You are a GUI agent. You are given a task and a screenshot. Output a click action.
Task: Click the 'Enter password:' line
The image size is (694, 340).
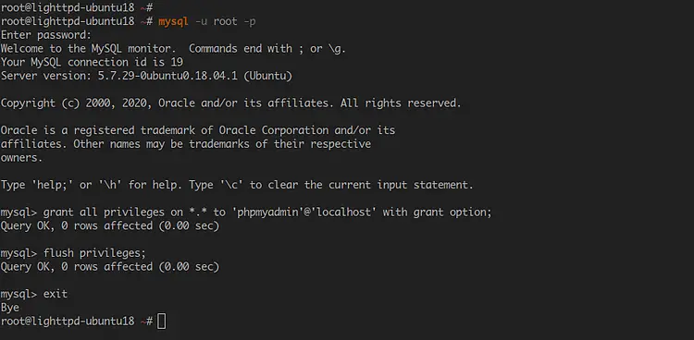(x=45, y=35)
